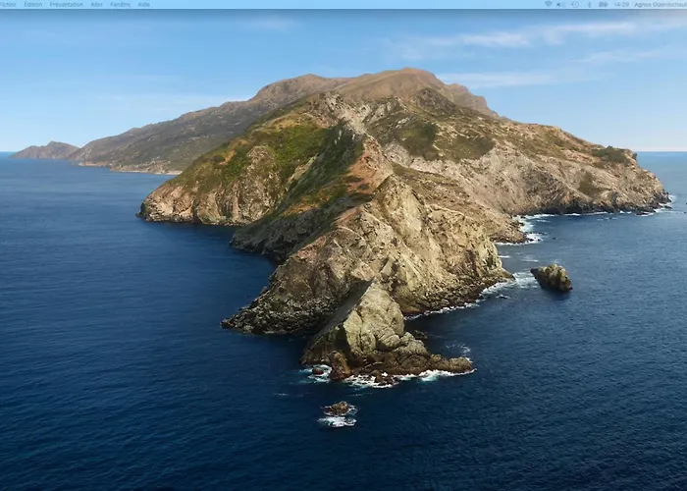The image size is (687, 491).
Task: Select the Présentation menu
Action: point(67,4)
